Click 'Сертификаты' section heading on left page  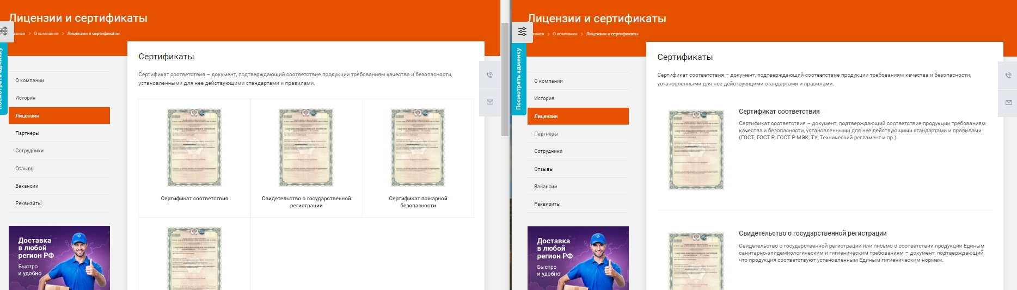pyautogui.click(x=166, y=57)
